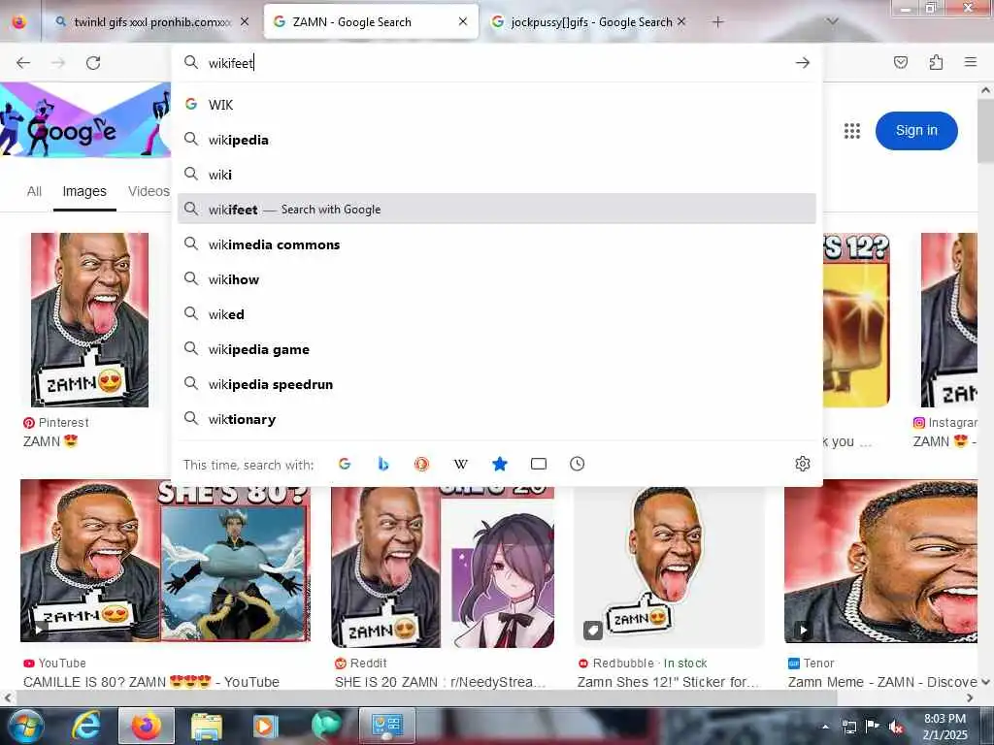Select the WIK Google suggestion
The width and height of the screenshot is (994, 745).
click(x=496, y=105)
